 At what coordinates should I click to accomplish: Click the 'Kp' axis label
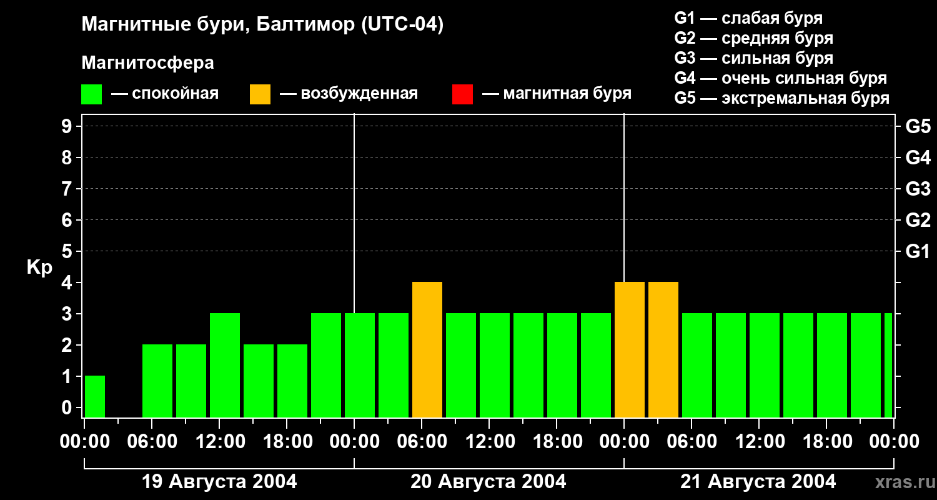[x=39, y=267]
